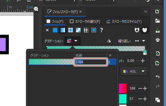This screenshot has width=166, height=106.
Task: Set the evenodd fill rule icon
Action: 137,30
